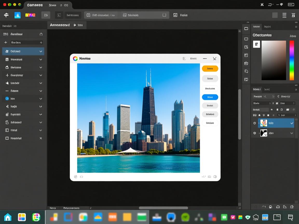Open the hamburger menu in the top-right toolbar

[x=284, y=15]
